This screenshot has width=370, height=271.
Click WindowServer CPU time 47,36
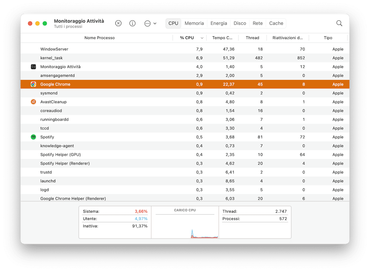point(229,49)
